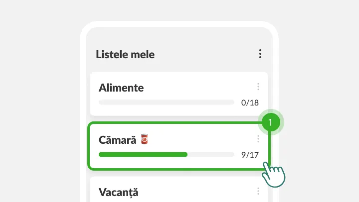Click the unfilled part of Cămară progress bar

pos(211,155)
